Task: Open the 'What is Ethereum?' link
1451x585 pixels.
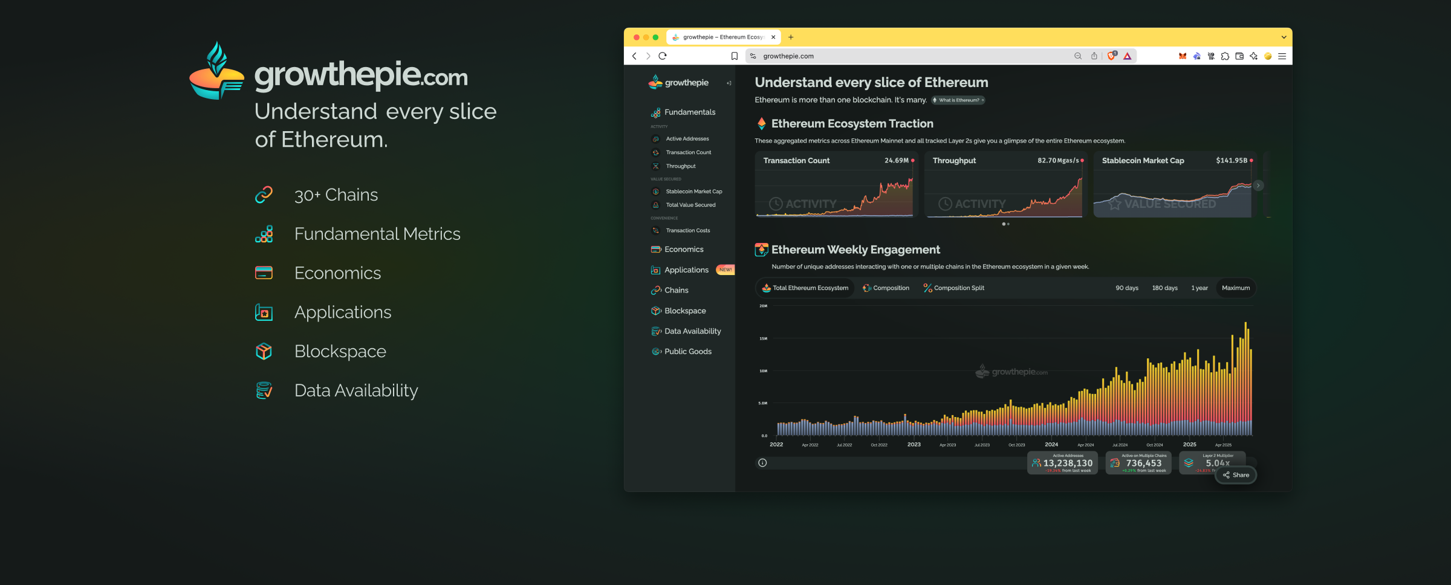Action: (958, 100)
